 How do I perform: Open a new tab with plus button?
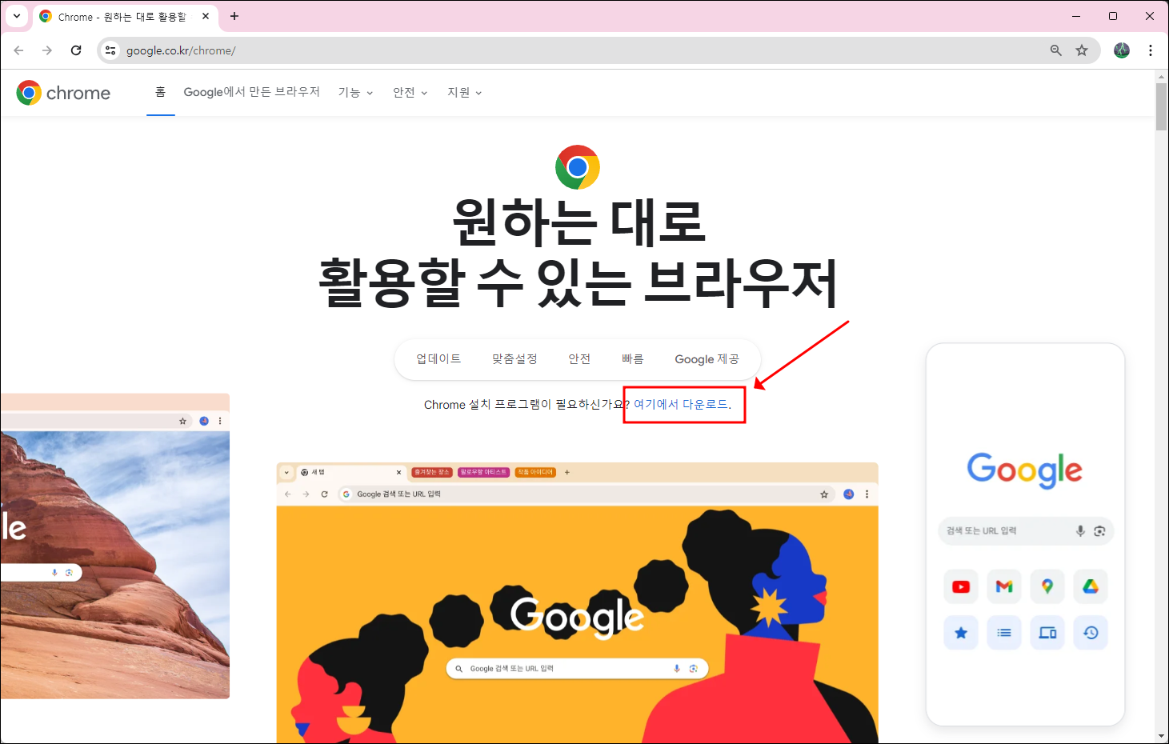coord(234,16)
